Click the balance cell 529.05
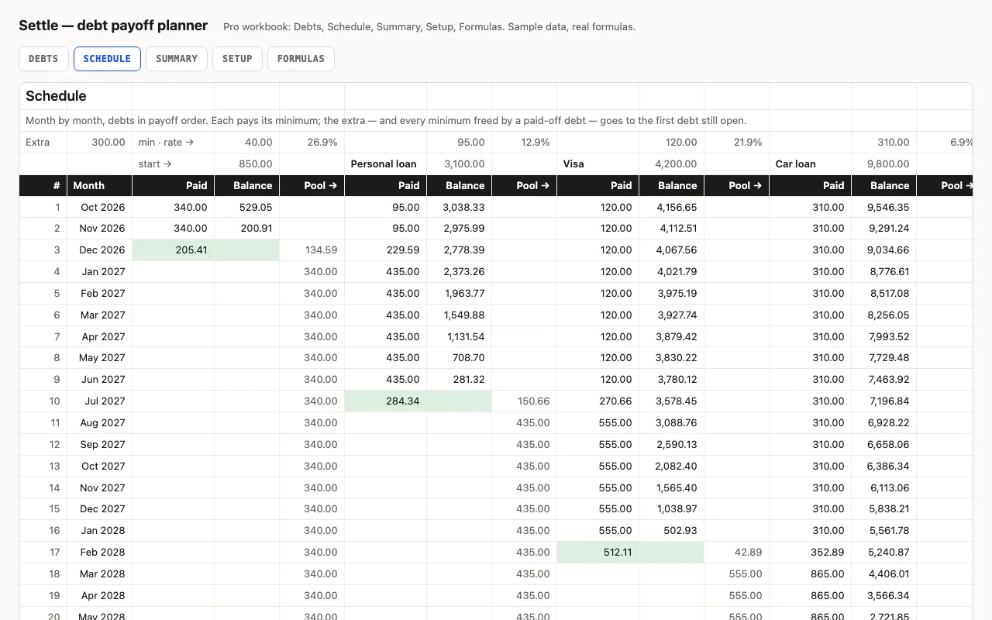Screen dimensions: 992x620 [x=247, y=208]
